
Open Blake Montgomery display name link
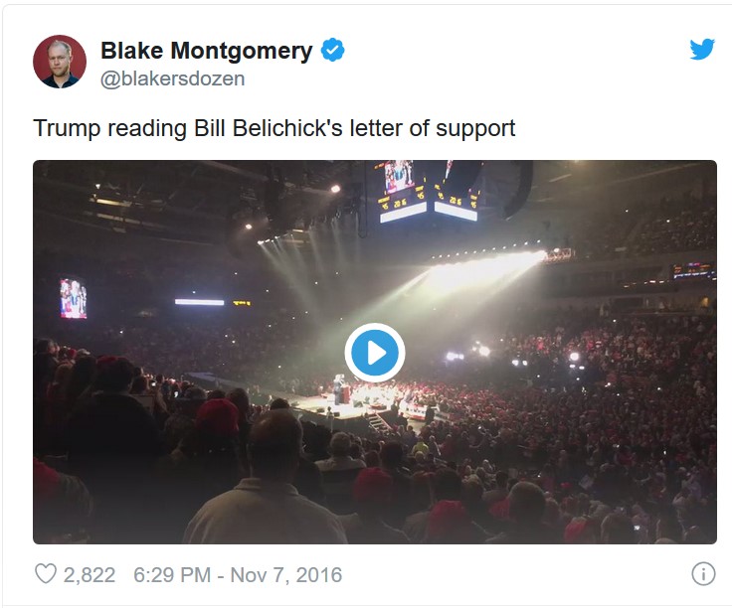tap(207, 51)
